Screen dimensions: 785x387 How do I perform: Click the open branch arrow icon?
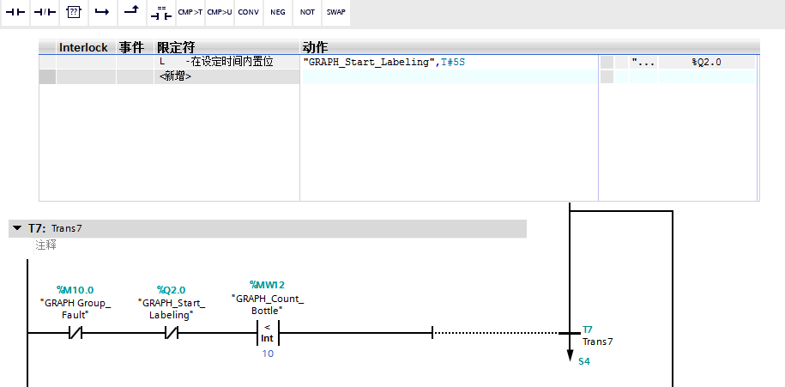point(102,13)
